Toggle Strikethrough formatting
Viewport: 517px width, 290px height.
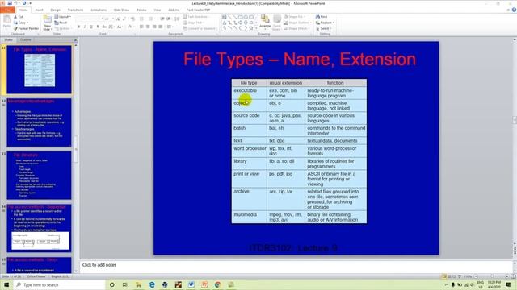click(x=104, y=27)
